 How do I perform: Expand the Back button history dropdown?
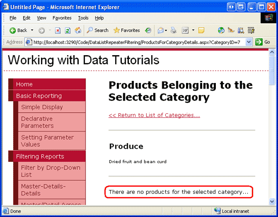pos(32,30)
